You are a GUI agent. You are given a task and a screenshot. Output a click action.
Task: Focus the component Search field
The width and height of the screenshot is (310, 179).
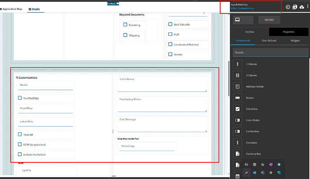(270, 53)
